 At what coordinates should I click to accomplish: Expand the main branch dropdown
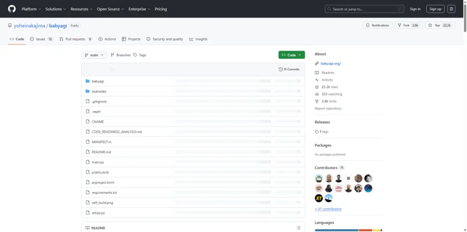click(94, 55)
